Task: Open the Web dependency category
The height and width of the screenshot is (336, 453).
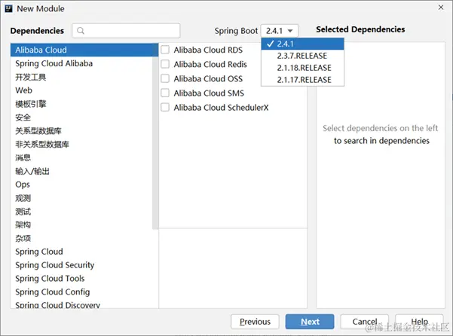Action: (24, 90)
